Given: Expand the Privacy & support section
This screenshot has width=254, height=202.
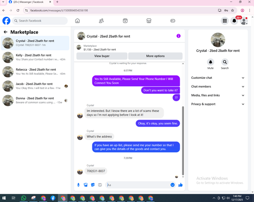Looking at the screenshot, I should (x=218, y=104).
